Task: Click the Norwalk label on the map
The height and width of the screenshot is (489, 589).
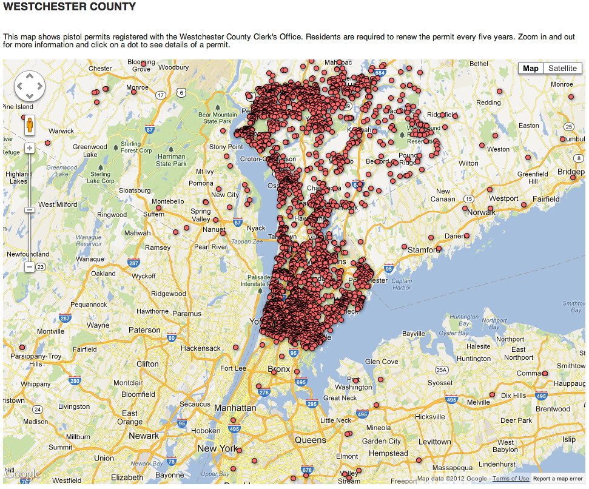Action: [481, 212]
